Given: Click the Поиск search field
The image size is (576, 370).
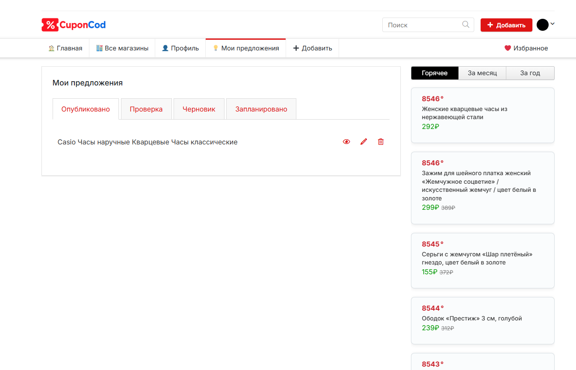Looking at the screenshot, I should 421,25.
